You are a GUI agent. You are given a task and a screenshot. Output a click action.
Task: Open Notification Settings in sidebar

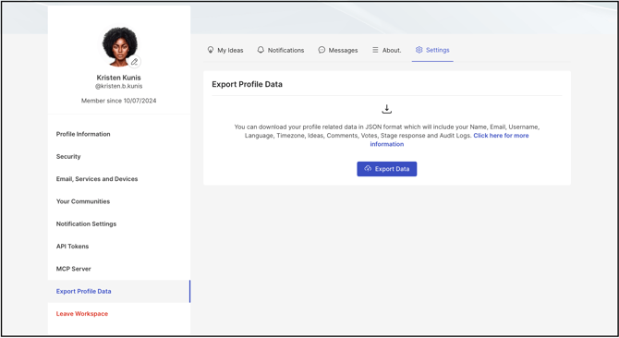(119, 224)
